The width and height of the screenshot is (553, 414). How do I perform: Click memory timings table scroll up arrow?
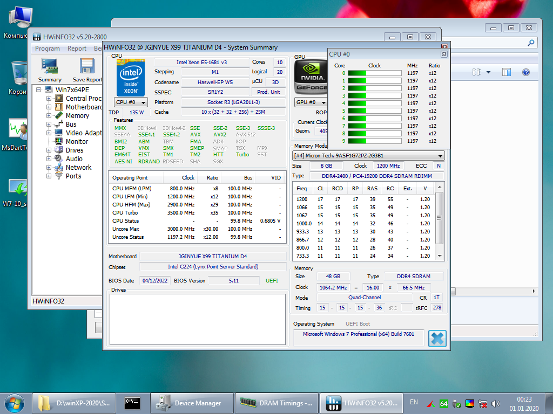point(440,187)
